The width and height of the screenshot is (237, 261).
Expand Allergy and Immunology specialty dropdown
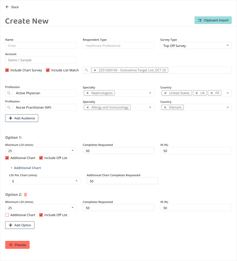[150, 107]
